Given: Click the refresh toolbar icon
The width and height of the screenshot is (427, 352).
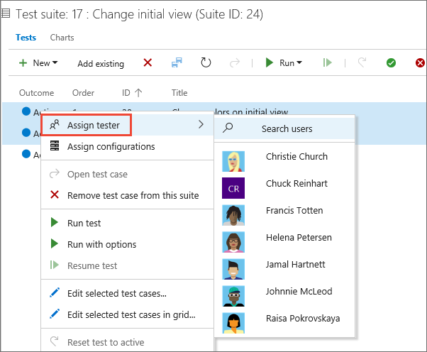Looking at the screenshot, I should coord(206,62).
